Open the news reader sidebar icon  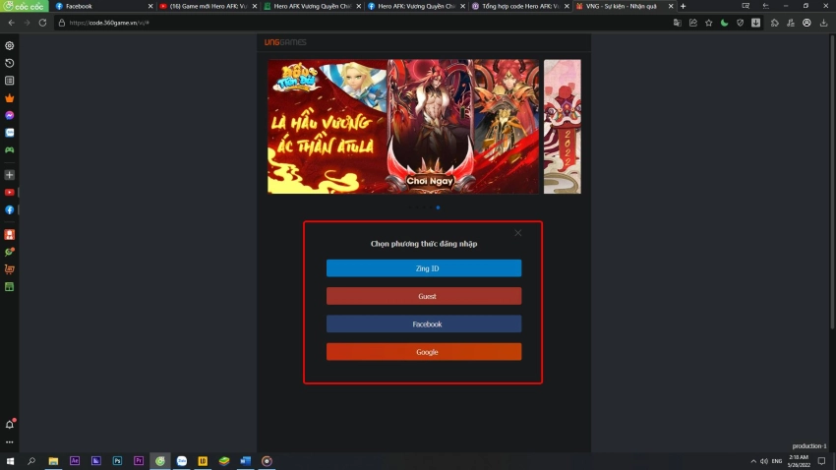coord(10,81)
